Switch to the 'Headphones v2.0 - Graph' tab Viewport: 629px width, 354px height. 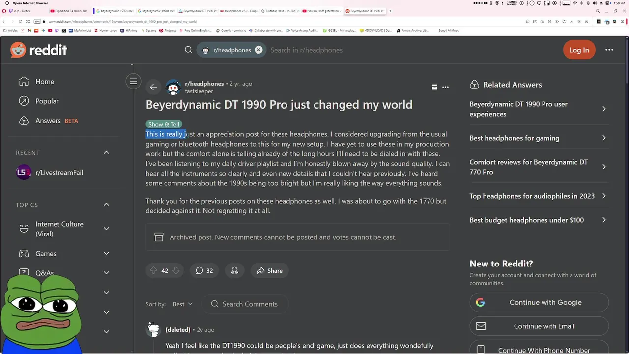pyautogui.click(x=238, y=11)
